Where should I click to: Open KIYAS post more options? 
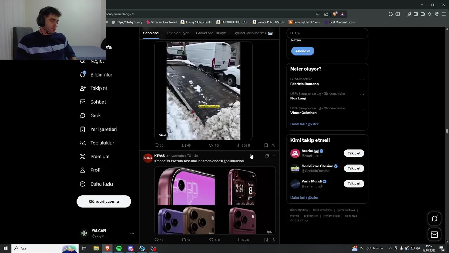(x=273, y=156)
